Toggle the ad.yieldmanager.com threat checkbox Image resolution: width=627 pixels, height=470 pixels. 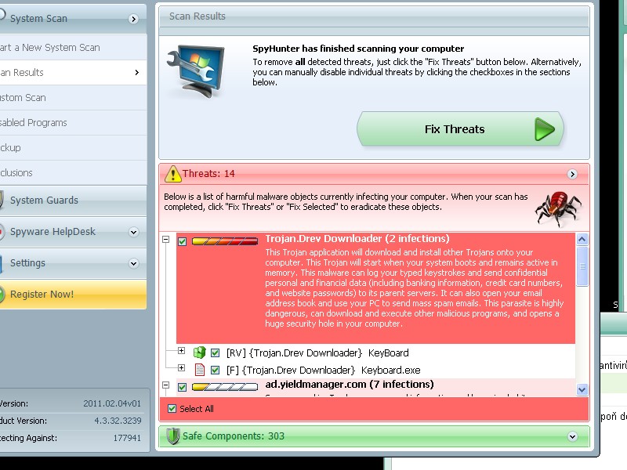coord(183,387)
